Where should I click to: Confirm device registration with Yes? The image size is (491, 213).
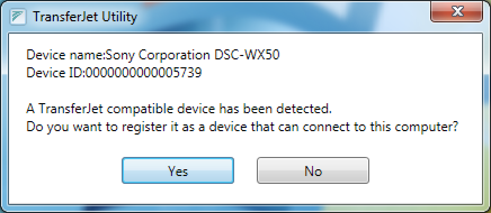coord(177,170)
